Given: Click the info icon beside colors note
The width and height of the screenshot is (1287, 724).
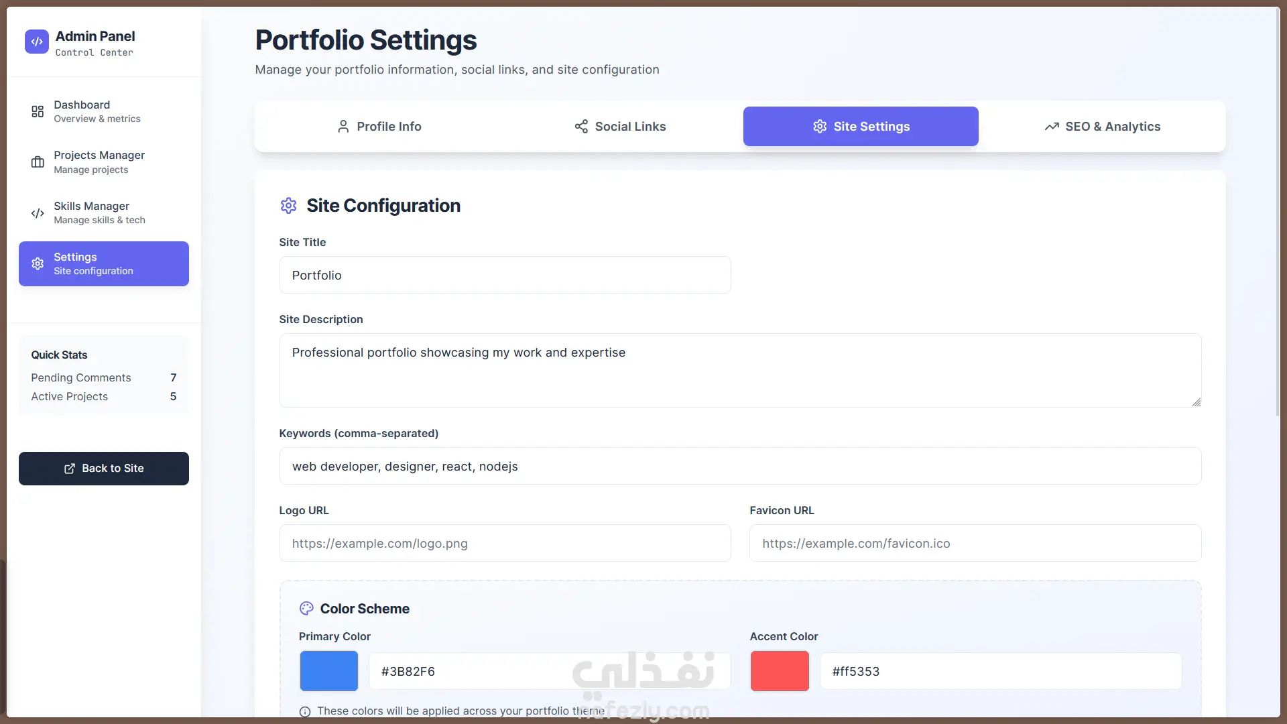Looking at the screenshot, I should tap(305, 711).
